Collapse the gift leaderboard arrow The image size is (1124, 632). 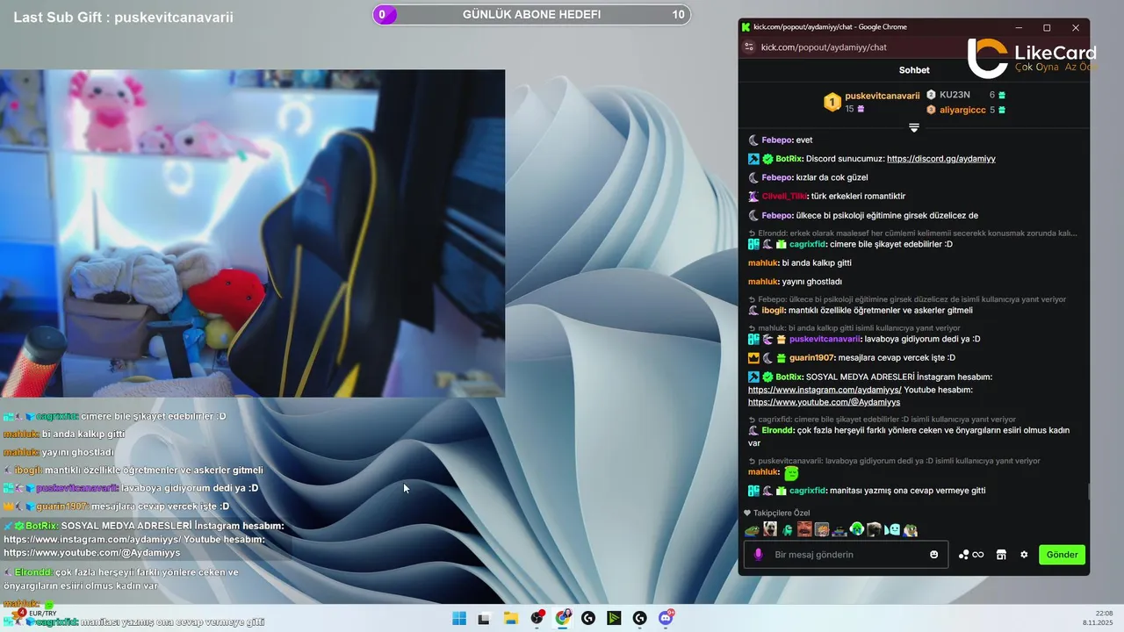pos(914,128)
